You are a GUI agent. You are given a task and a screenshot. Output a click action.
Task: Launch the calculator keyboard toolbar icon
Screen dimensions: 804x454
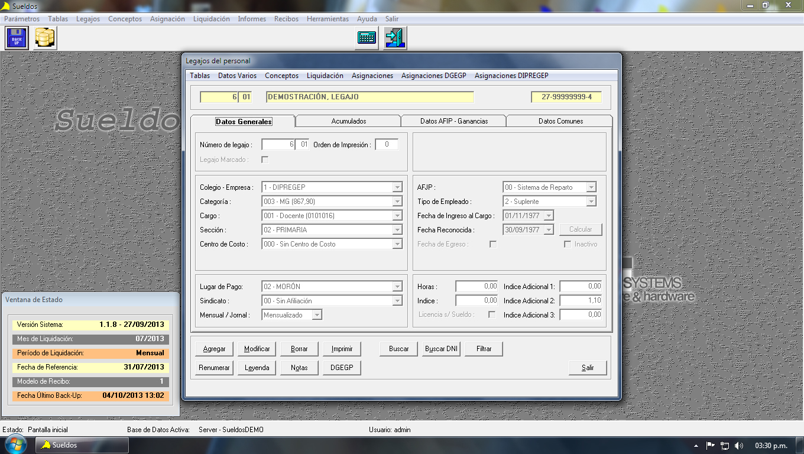[x=367, y=38]
